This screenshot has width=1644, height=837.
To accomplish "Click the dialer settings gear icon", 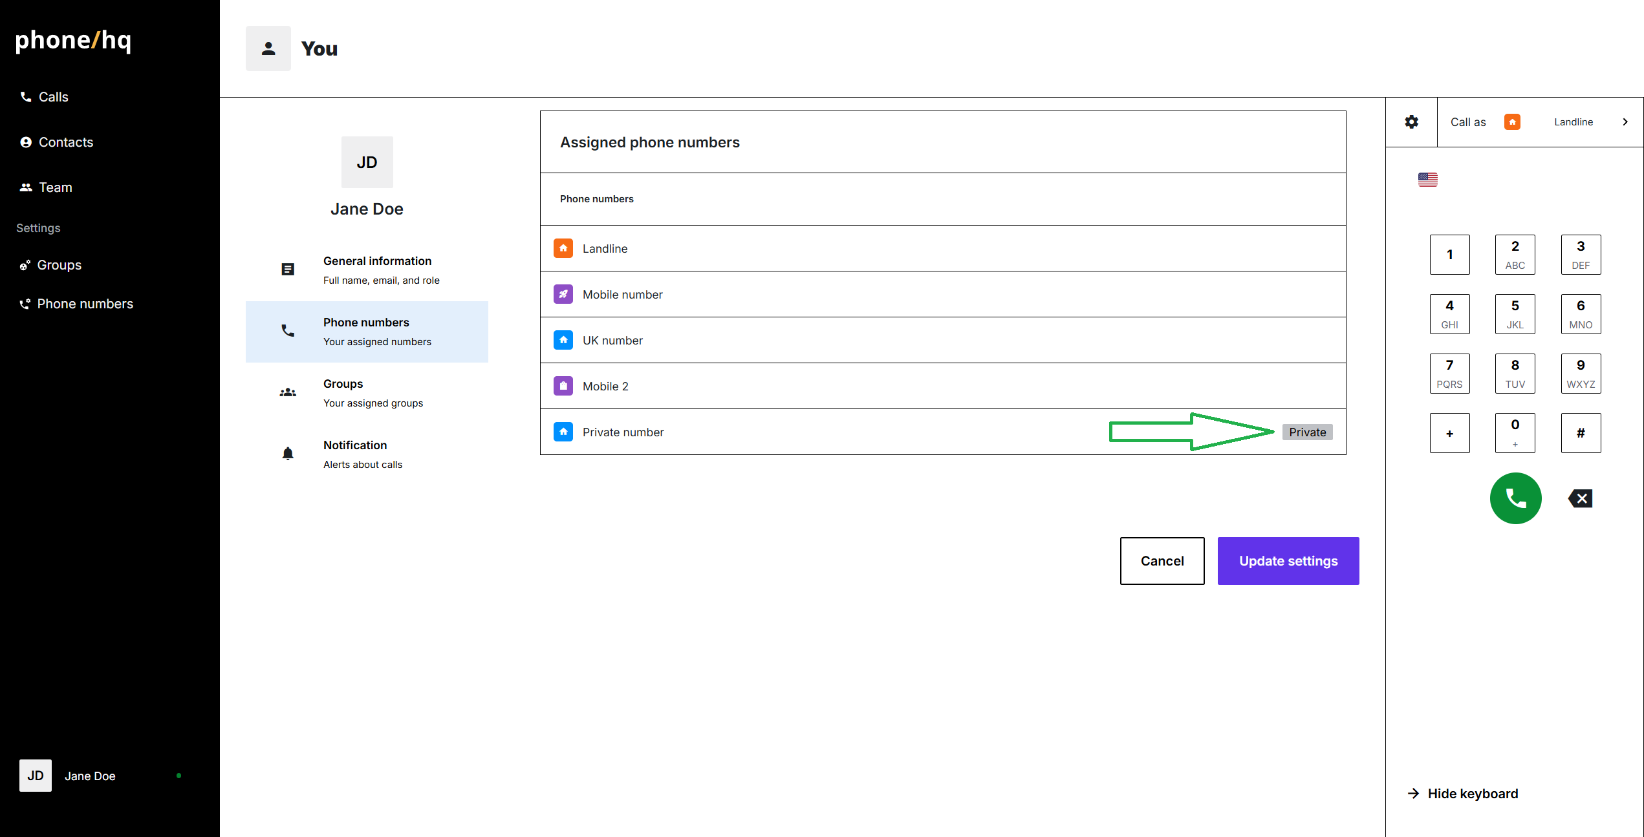I will click(x=1411, y=122).
